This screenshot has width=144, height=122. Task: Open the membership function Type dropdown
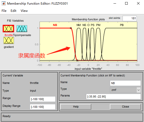click(125, 90)
